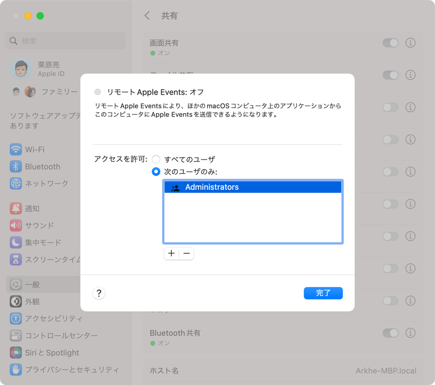Screen dimensions: 435x385
Task: Open サウンド settings
Action: pyautogui.click(x=38, y=225)
